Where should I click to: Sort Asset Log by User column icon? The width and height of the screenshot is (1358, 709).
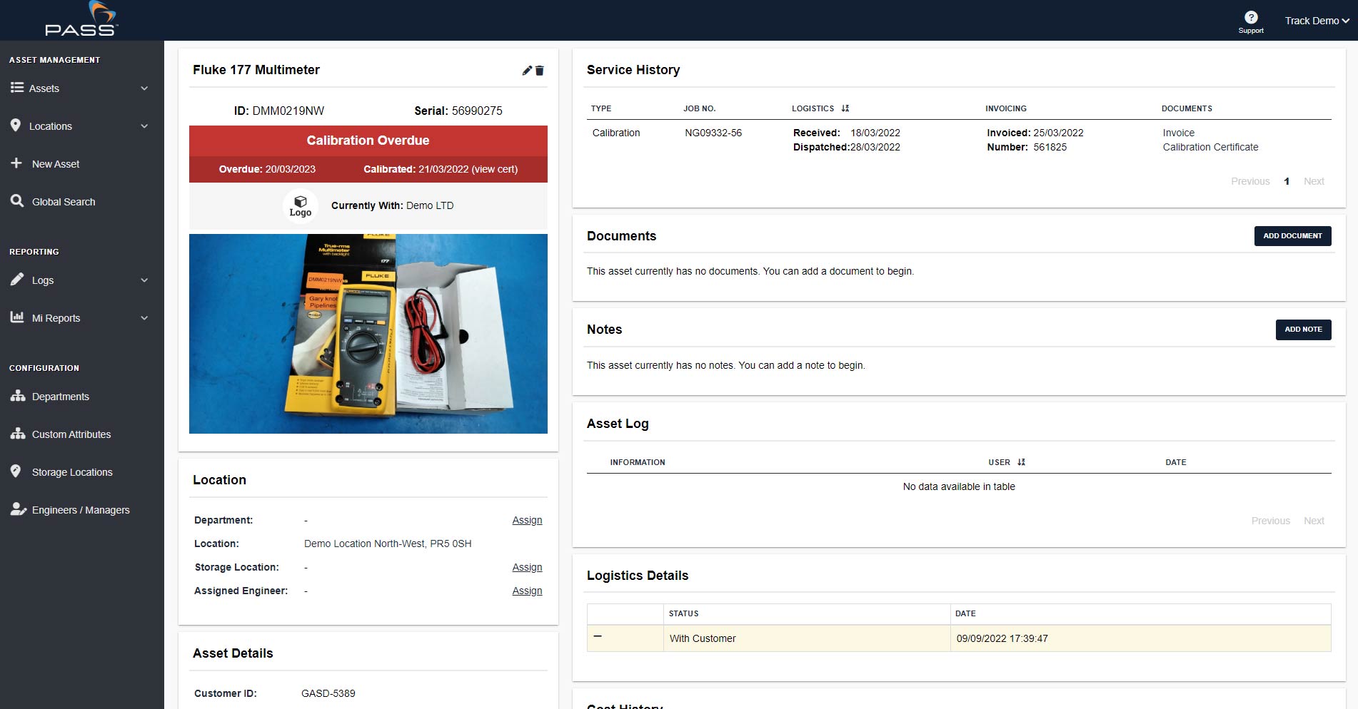click(1022, 462)
